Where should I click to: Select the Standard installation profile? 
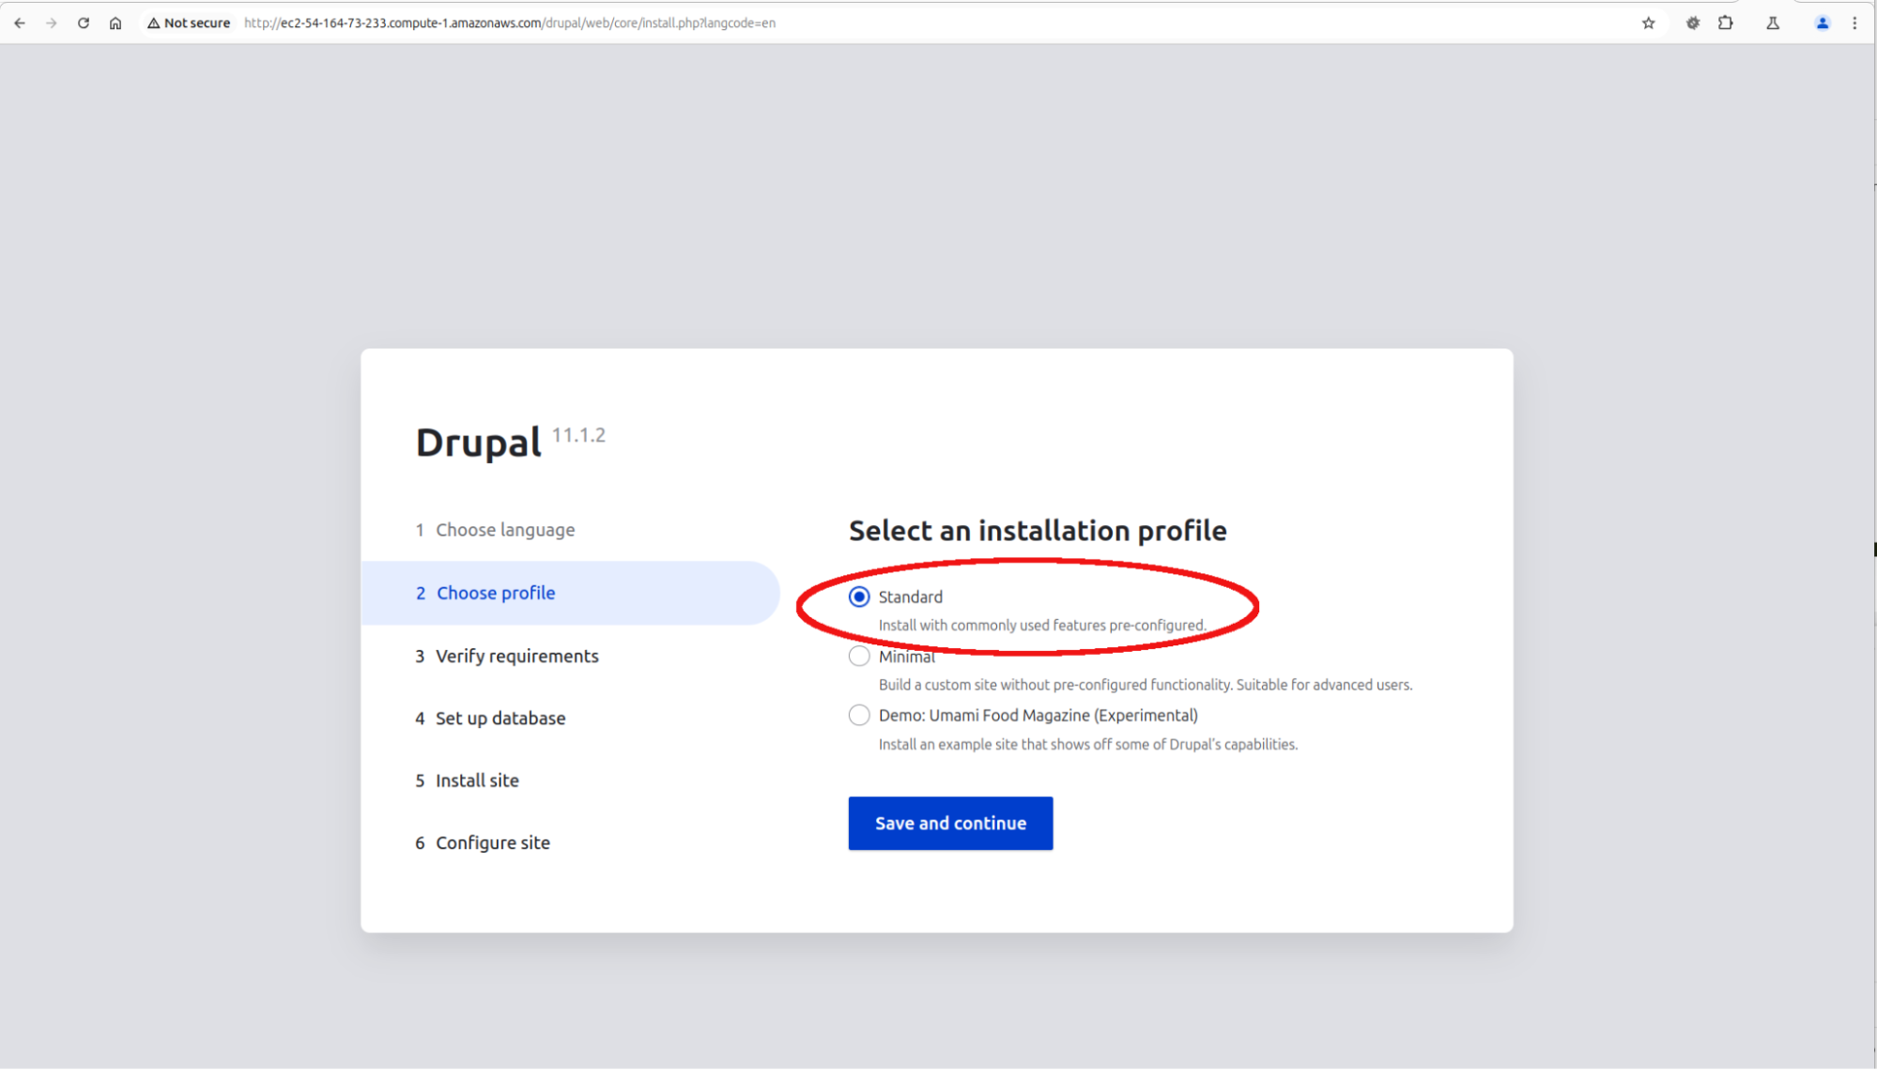pyautogui.click(x=859, y=597)
